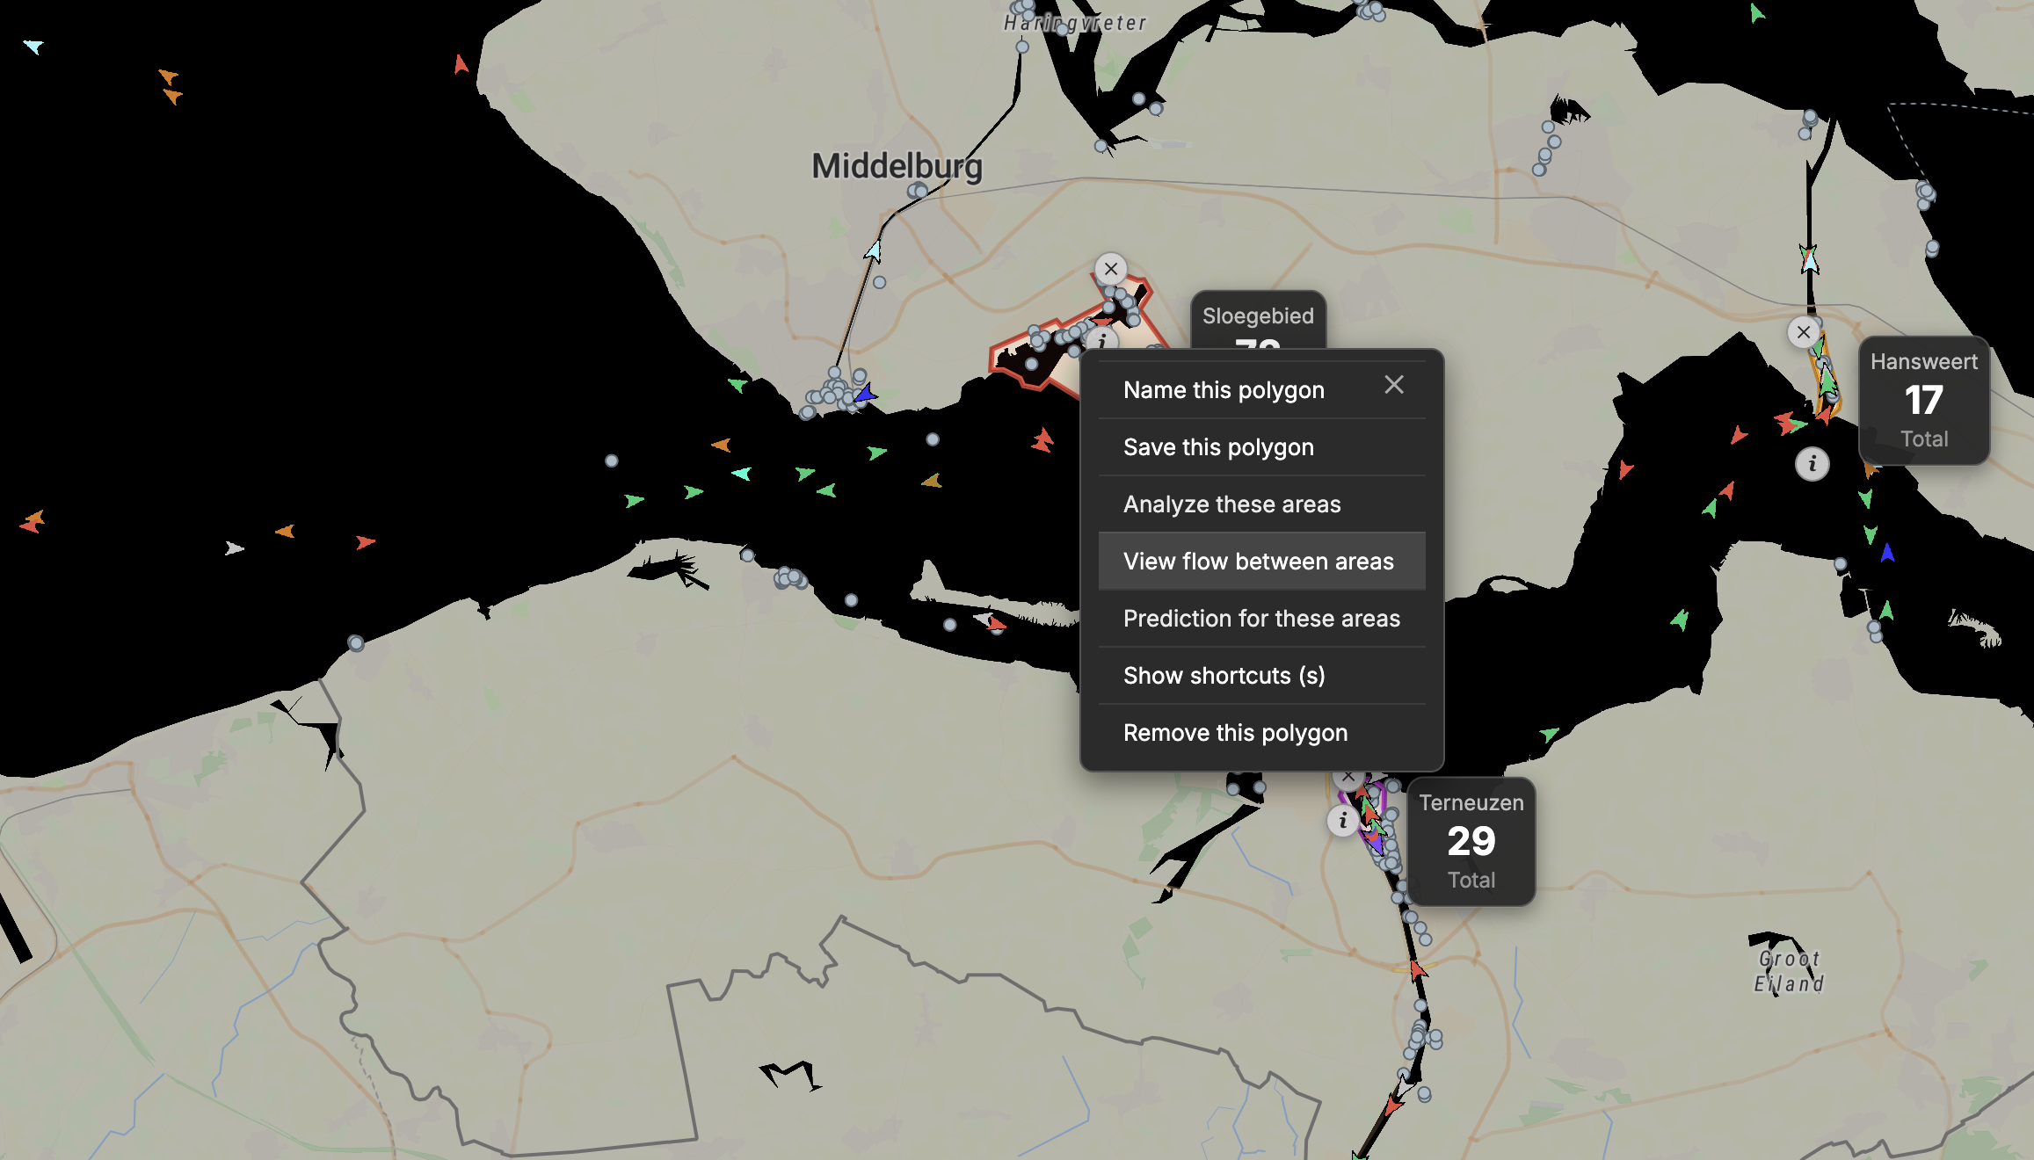Select Show shortcuts (s)
The image size is (2034, 1160).
pos(1224,676)
